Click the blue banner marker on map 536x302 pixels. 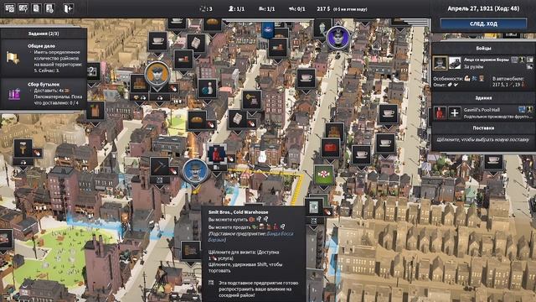coord(268,30)
